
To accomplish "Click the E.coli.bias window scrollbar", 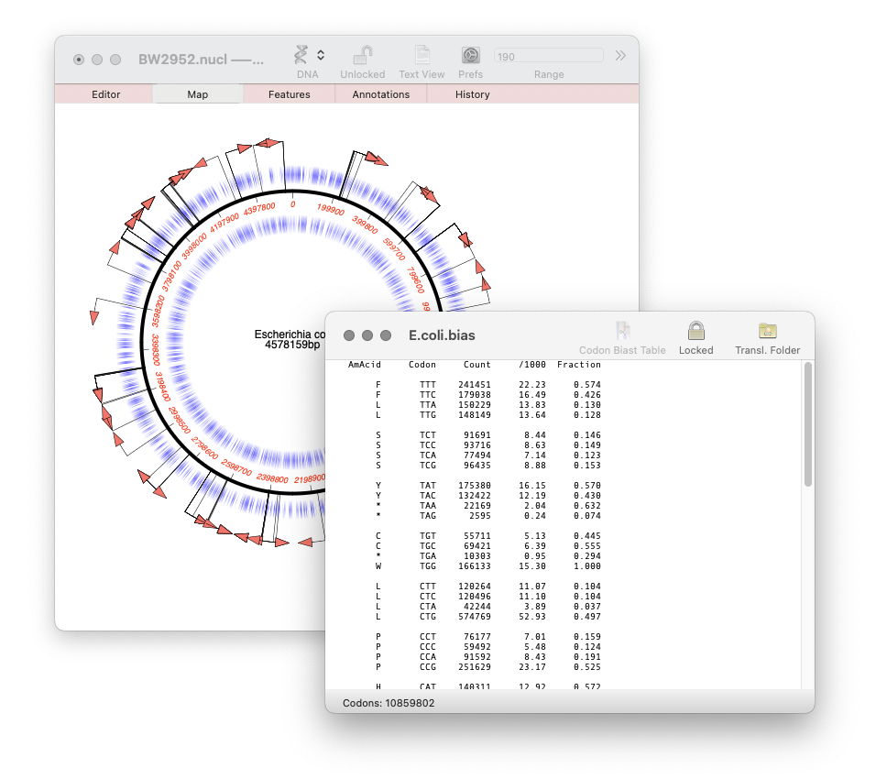I will pyautogui.click(x=808, y=424).
